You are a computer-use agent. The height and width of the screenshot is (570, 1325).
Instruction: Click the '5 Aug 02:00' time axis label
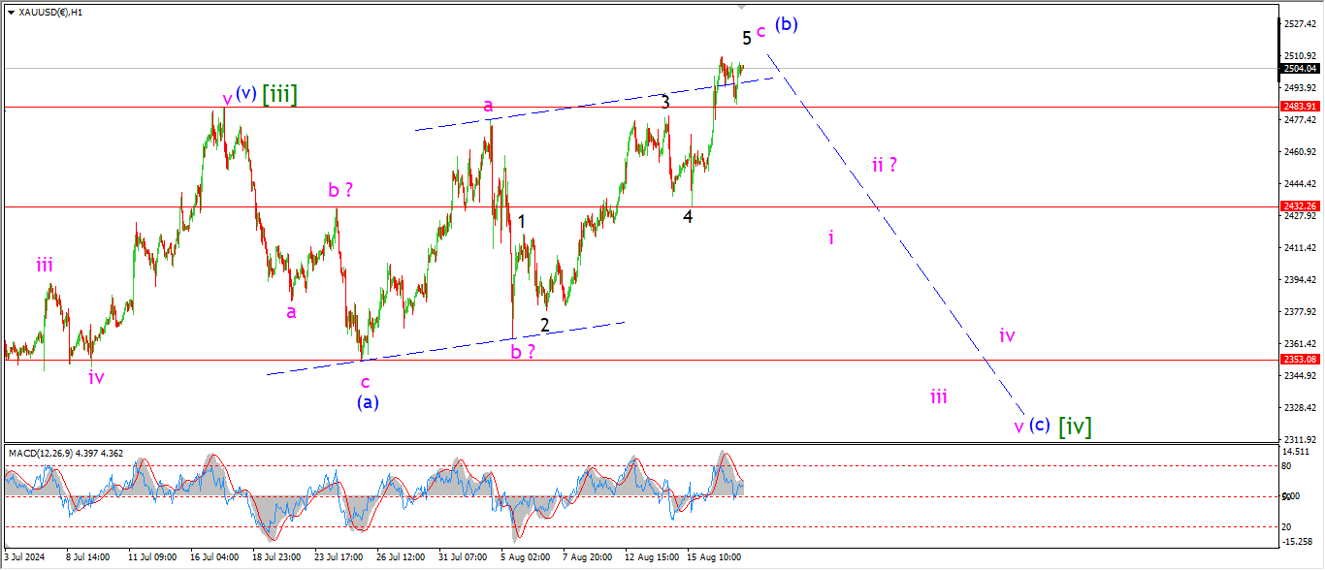point(524,557)
